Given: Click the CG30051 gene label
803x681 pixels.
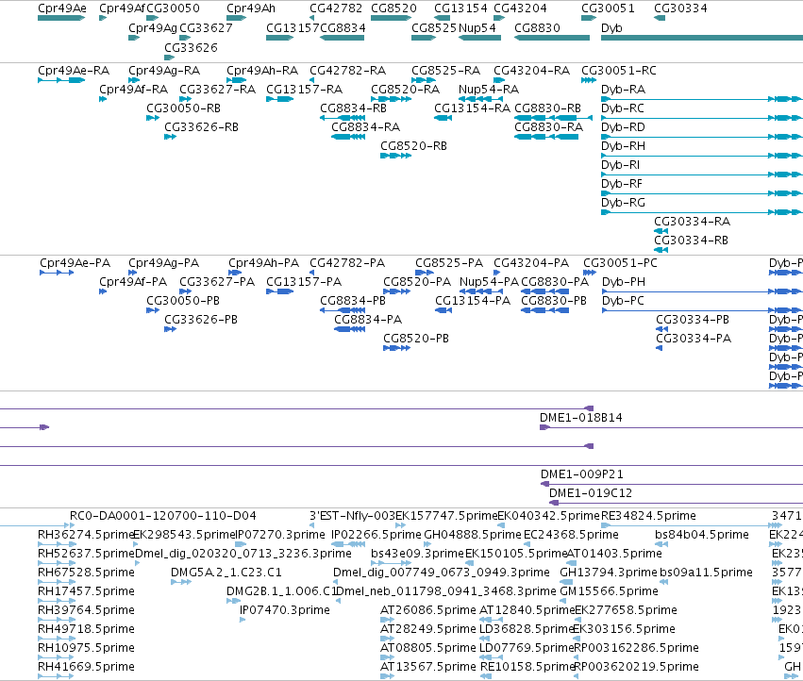Looking at the screenshot, I should [x=608, y=8].
